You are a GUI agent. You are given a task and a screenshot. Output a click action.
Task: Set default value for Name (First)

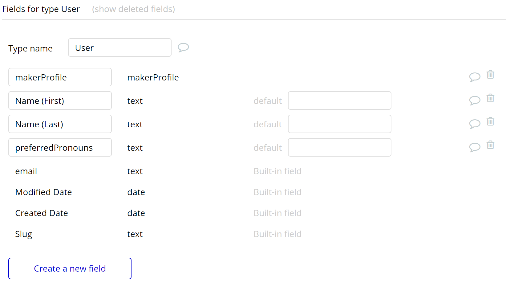[x=340, y=100]
